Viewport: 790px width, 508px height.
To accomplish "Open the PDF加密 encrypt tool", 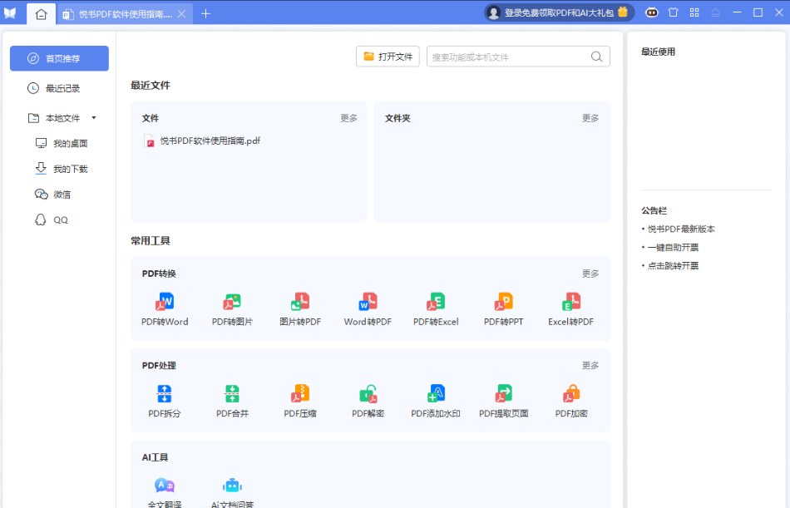I will pos(571,401).
